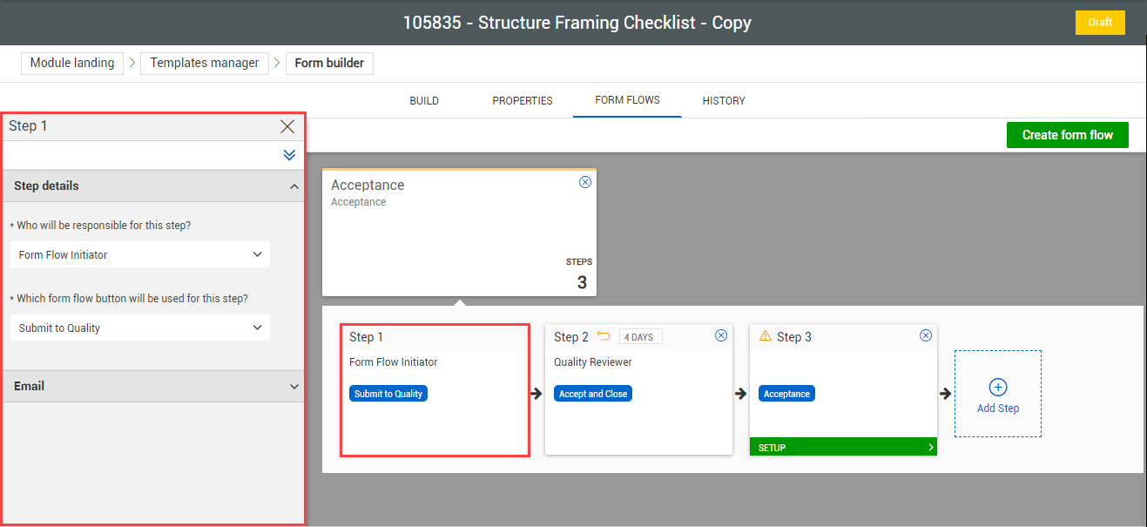The width and height of the screenshot is (1147, 527).
Task: Delete Step 3 with its remove icon
Action: click(x=926, y=334)
